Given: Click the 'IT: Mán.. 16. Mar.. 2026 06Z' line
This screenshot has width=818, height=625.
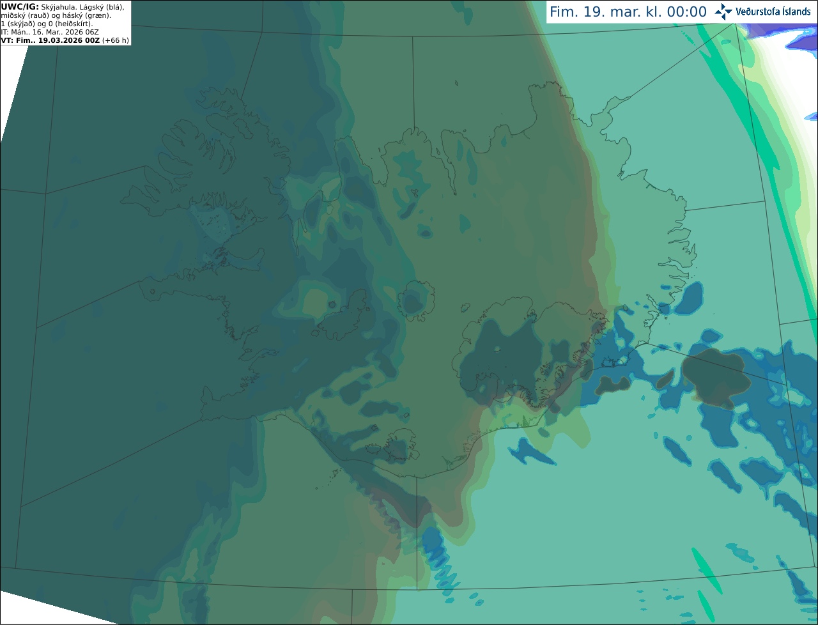Looking at the screenshot, I should click(50, 32).
